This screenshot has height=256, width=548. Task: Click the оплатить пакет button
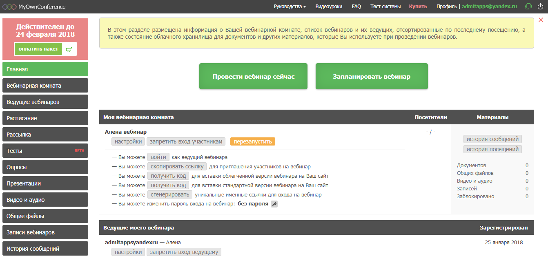38,49
